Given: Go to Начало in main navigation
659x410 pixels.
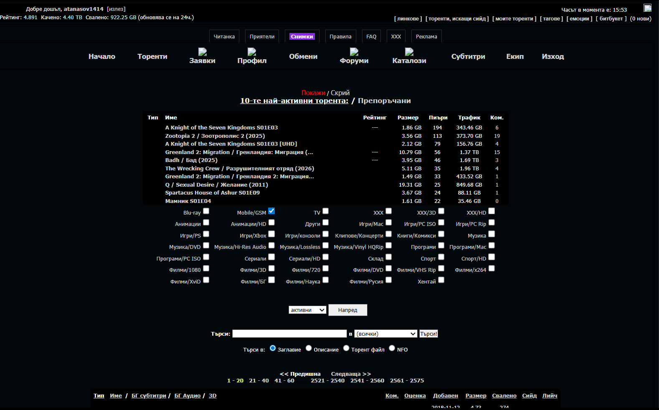Looking at the screenshot, I should point(102,56).
